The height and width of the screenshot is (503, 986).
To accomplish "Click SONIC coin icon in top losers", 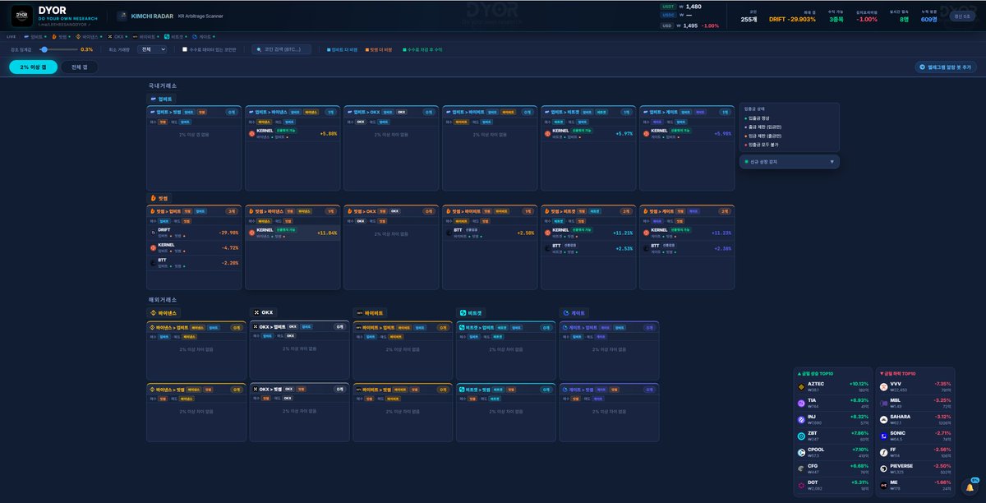I will point(884,436).
